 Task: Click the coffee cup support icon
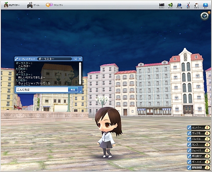click(x=196, y=5)
